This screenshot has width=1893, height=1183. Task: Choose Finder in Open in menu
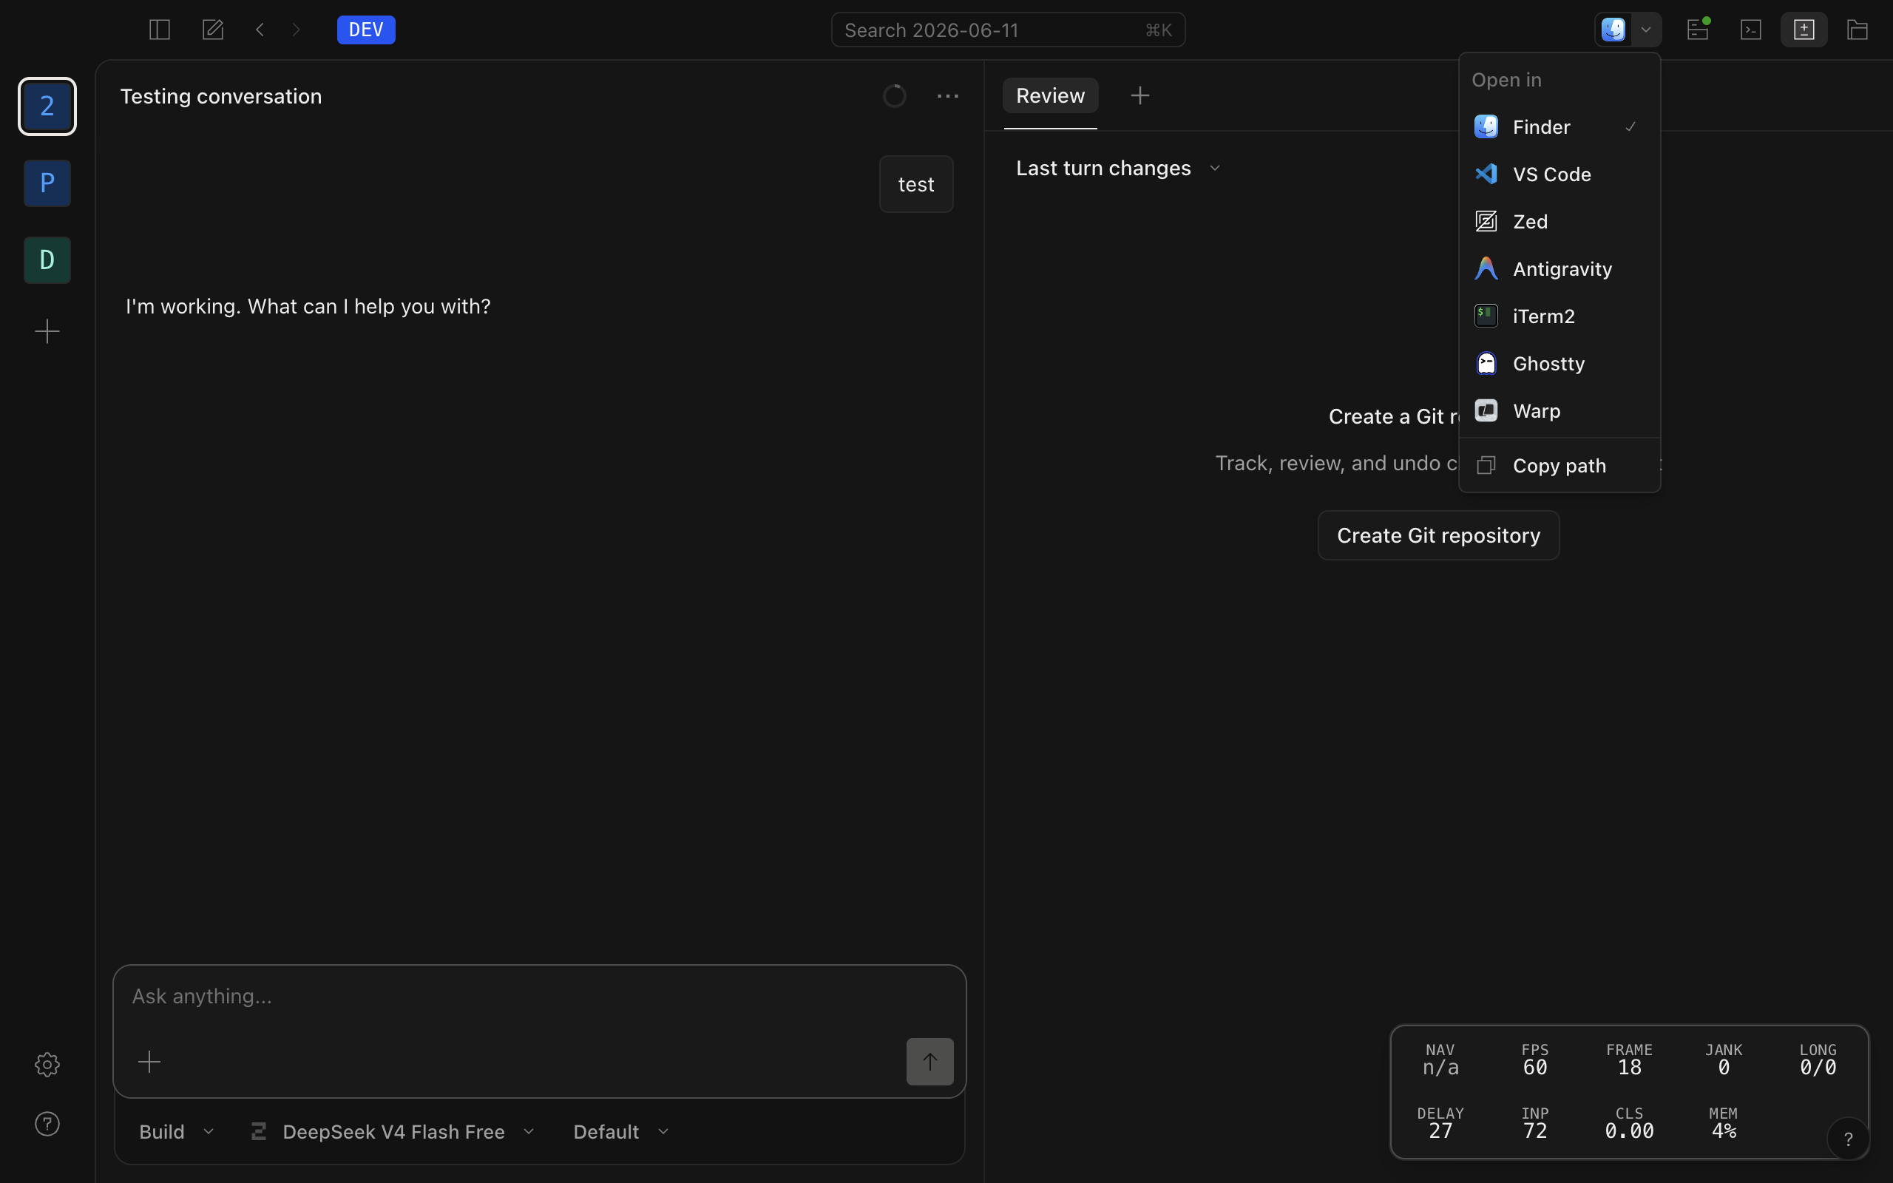pos(1559,126)
